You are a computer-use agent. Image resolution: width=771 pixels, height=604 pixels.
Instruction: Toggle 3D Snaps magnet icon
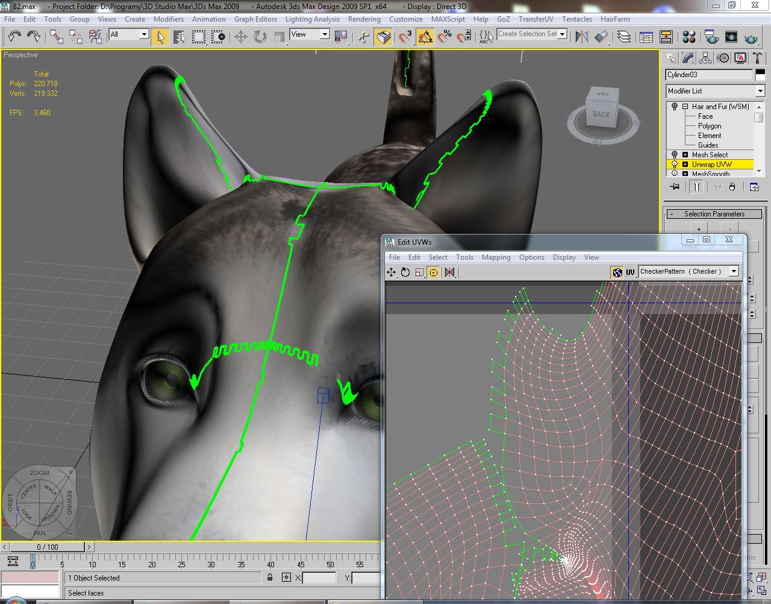pyautogui.click(x=405, y=37)
